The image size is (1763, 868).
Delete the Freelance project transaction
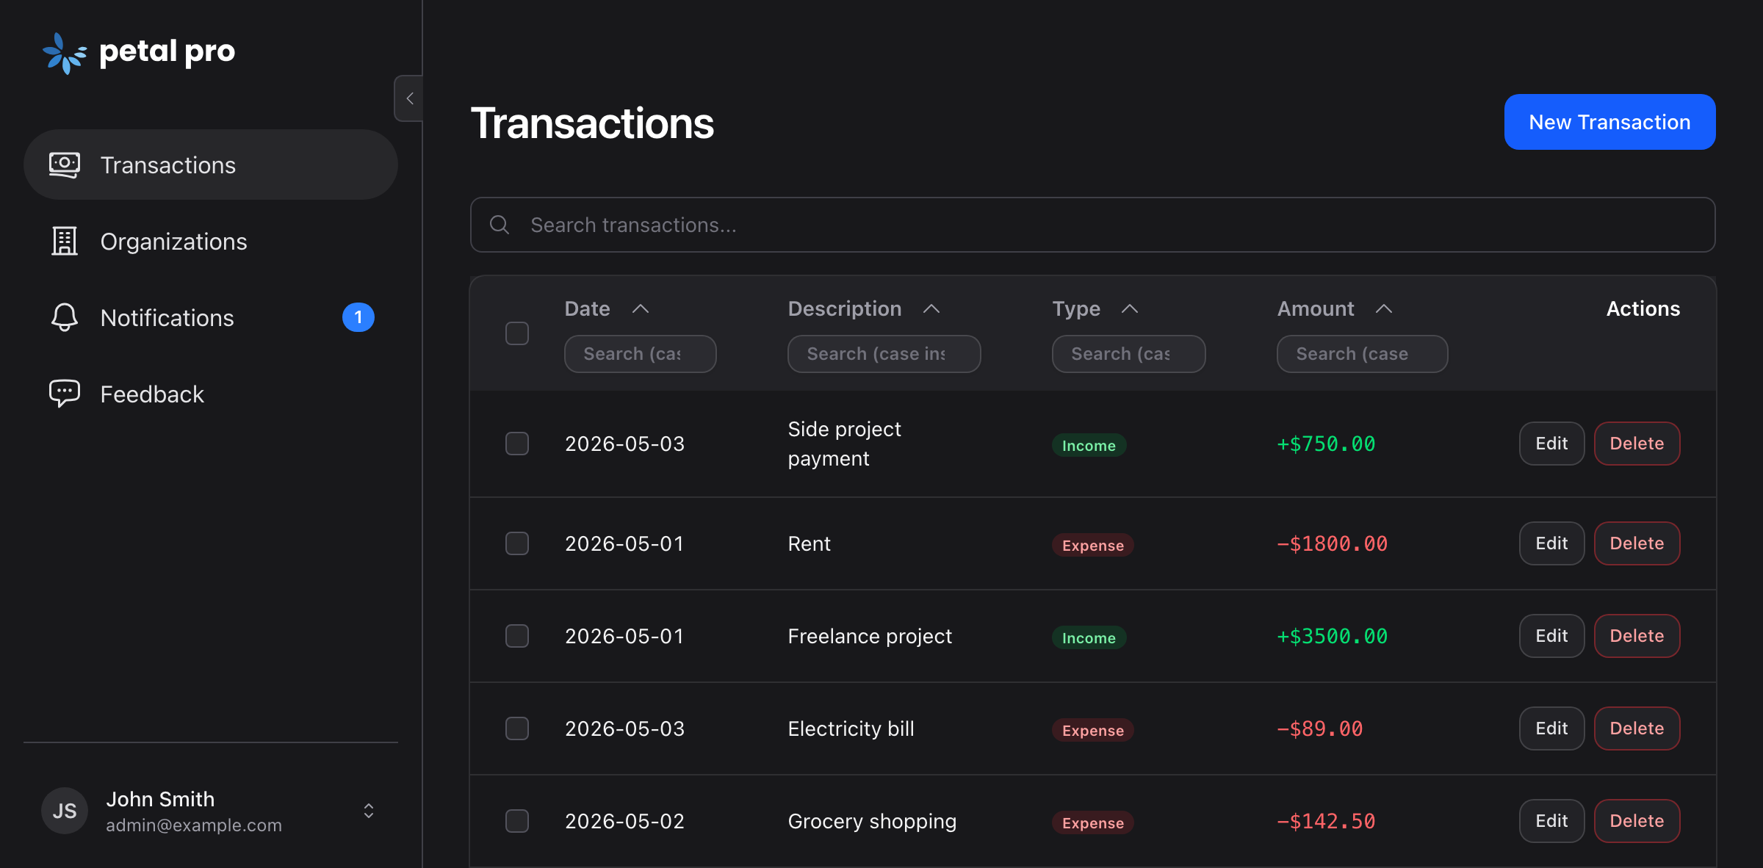click(x=1637, y=636)
